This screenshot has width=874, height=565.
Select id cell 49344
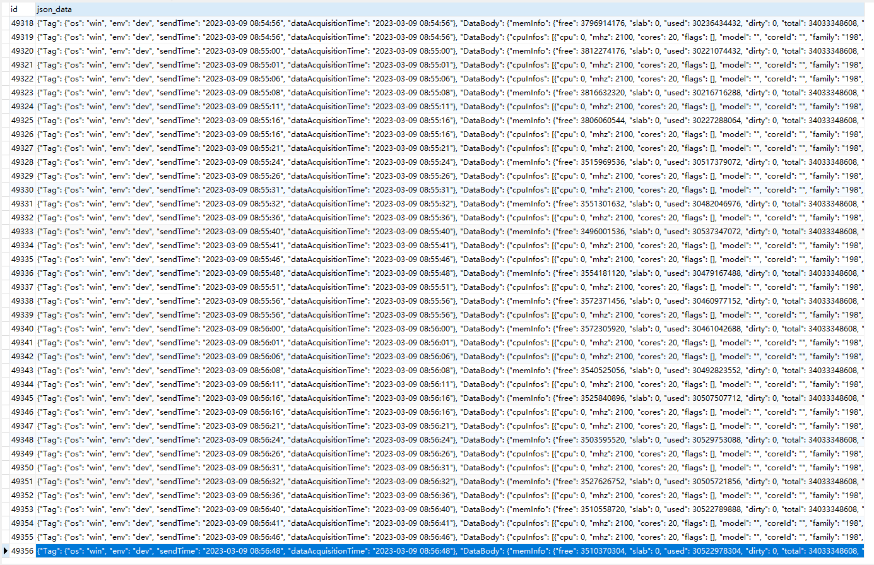click(x=22, y=384)
